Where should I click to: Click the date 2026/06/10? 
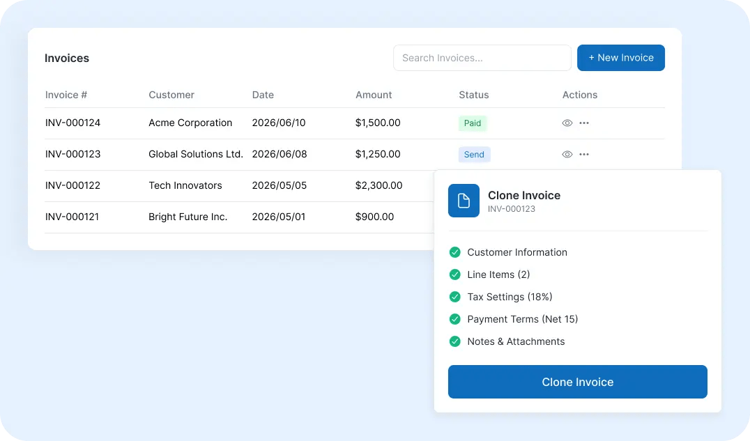(x=279, y=123)
